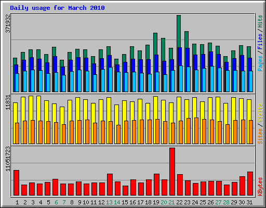Click the red KBytes bar for day 19
Viewport: 266px width, 208px height.
(x=156, y=185)
